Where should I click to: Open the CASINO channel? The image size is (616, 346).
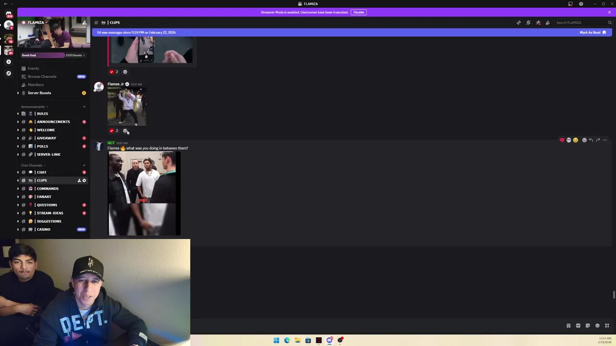53,229
